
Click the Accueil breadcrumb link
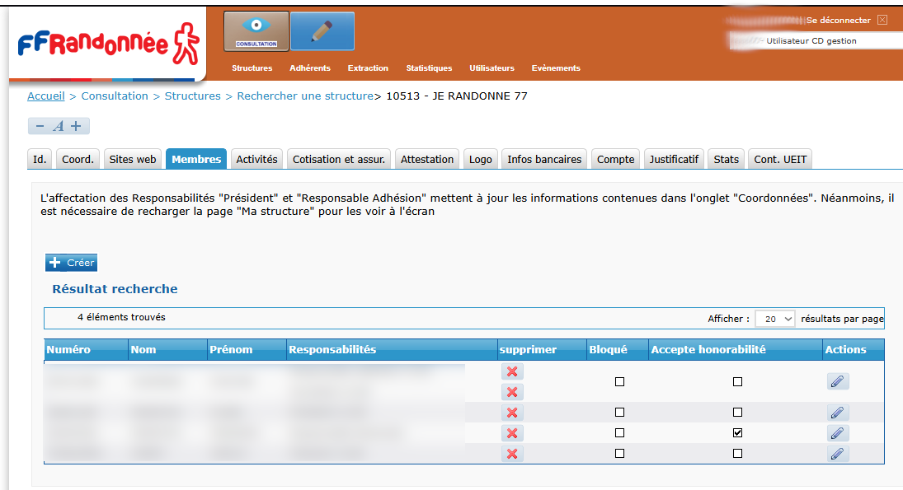point(45,96)
